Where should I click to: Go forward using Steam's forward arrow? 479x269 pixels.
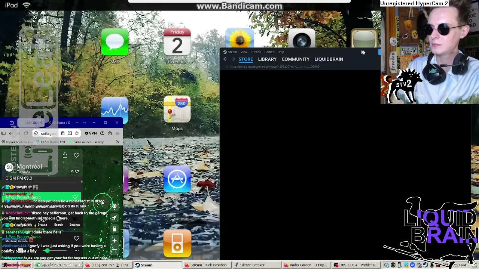point(233,59)
